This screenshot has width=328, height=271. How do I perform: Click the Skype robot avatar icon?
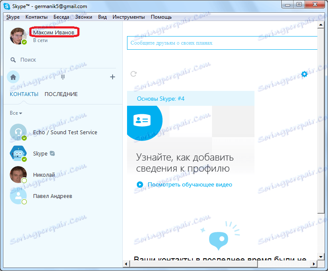pyautogui.click(x=18, y=153)
